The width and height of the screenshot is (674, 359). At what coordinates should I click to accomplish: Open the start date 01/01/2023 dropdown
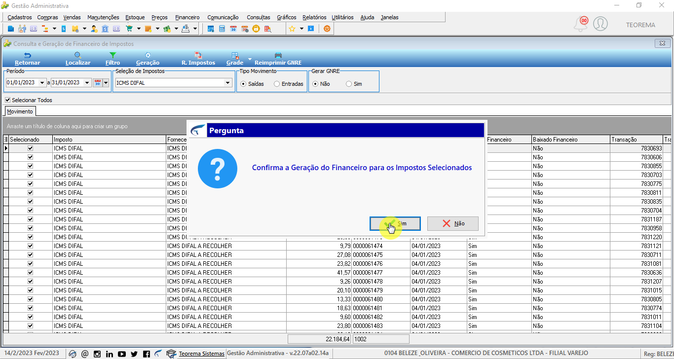coord(42,83)
